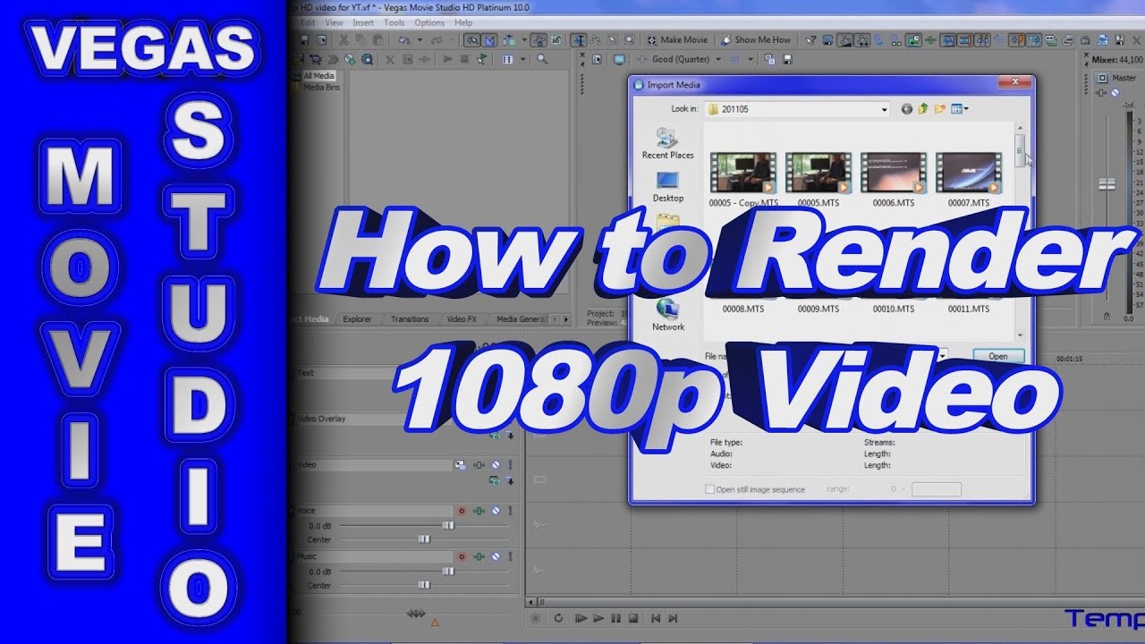Click What's This Help icon in toolbar

[x=810, y=40]
